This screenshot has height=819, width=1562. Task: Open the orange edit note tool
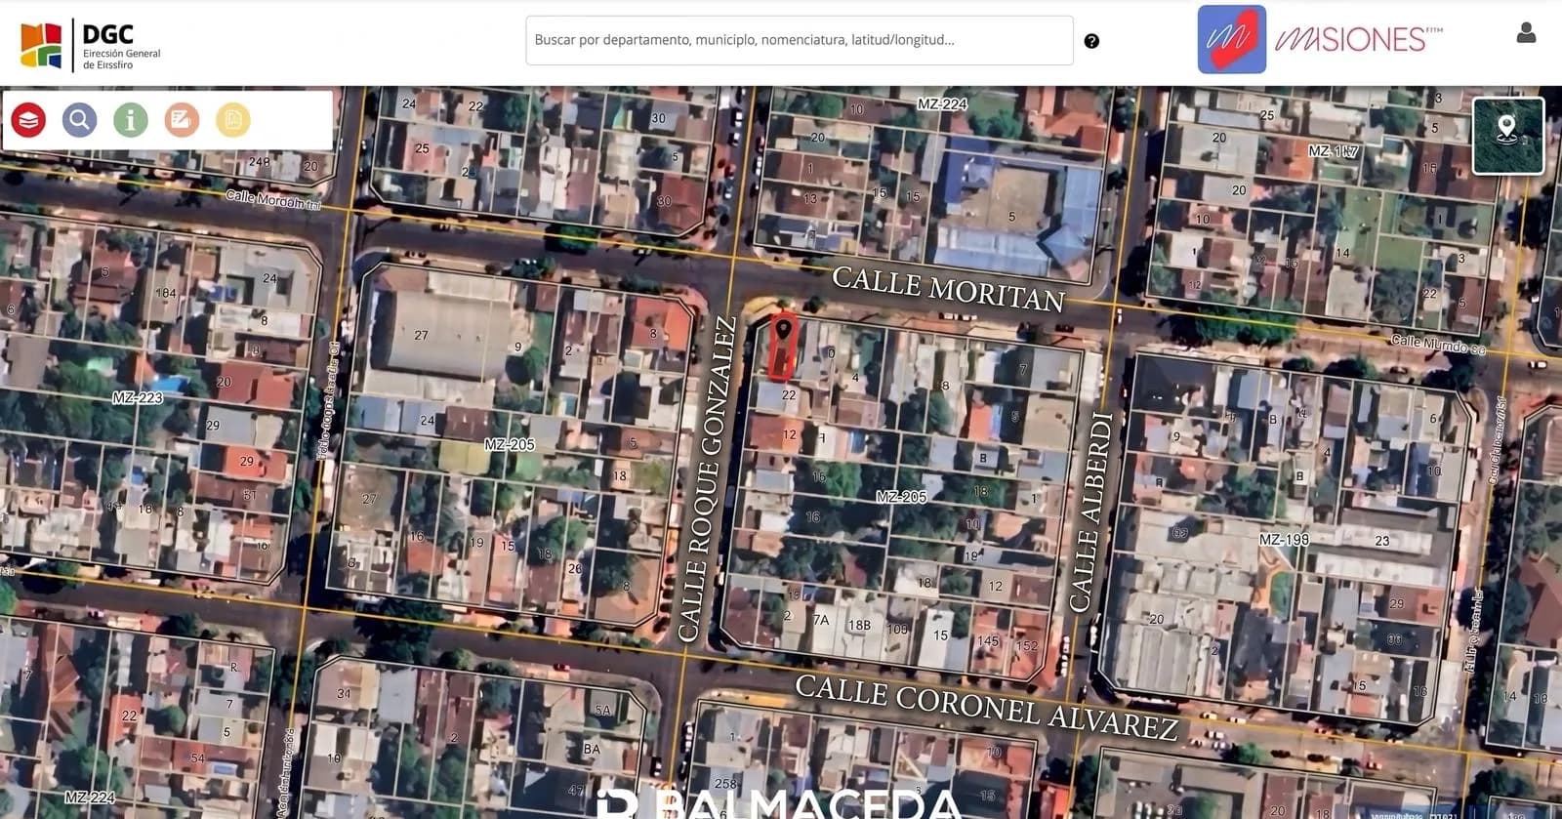pos(182,120)
